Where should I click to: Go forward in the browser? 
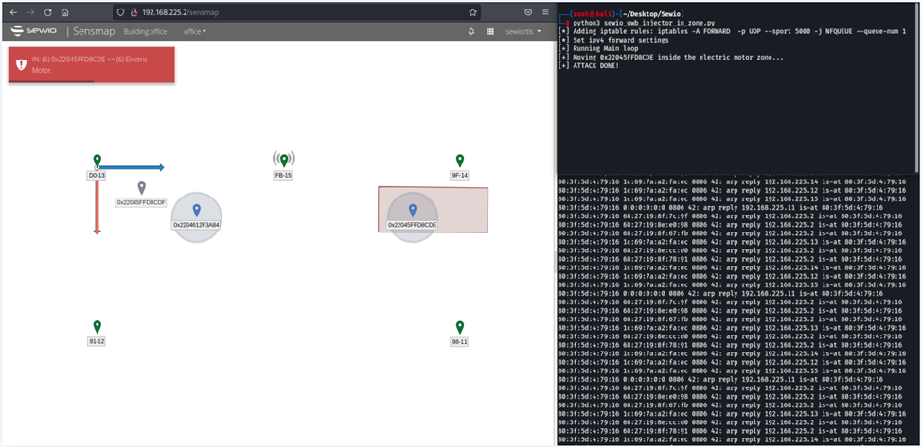click(31, 12)
